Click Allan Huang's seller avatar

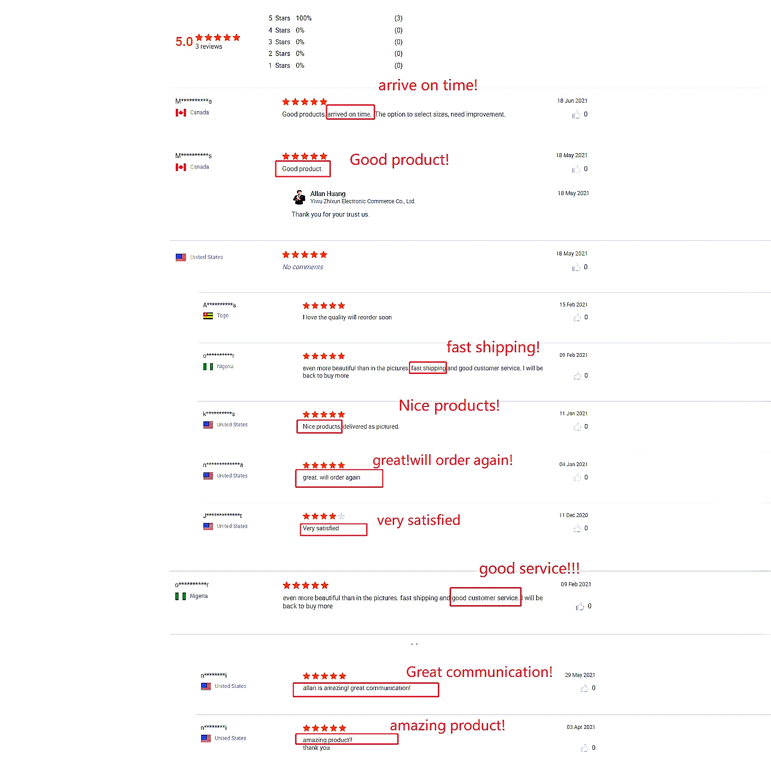[x=299, y=197]
